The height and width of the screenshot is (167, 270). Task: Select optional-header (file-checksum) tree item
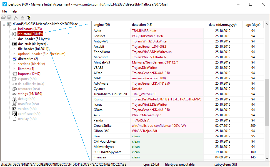(42, 54)
